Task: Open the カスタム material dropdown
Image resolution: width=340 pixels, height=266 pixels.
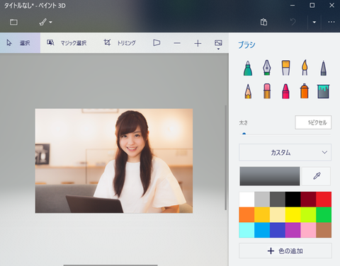Action: pos(285,152)
